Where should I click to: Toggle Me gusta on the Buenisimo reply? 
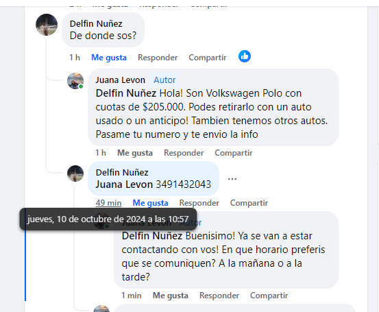click(171, 296)
